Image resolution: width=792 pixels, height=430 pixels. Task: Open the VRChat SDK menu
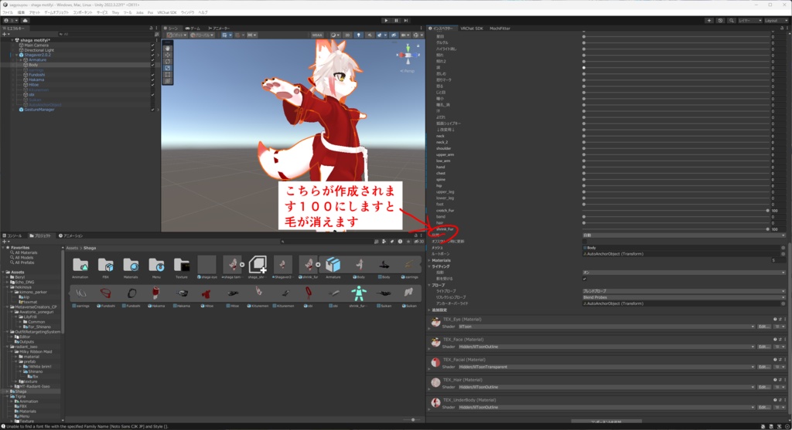pos(167,12)
